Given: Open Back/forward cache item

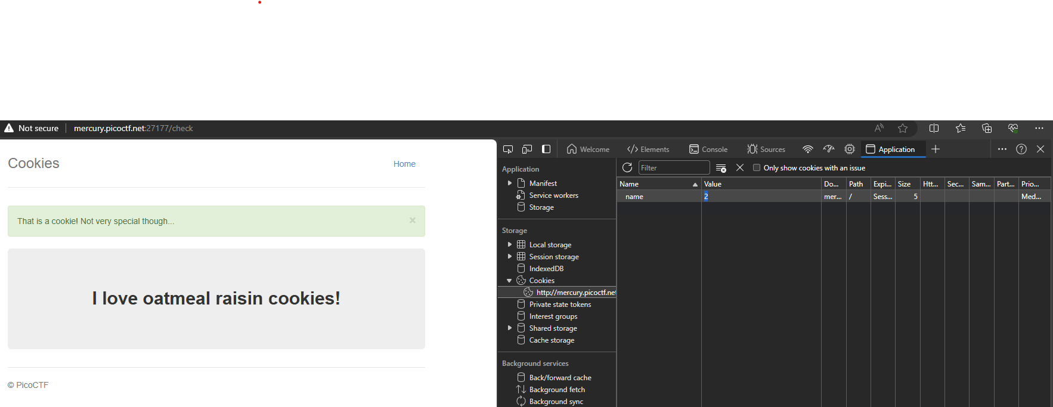Looking at the screenshot, I should (x=560, y=378).
